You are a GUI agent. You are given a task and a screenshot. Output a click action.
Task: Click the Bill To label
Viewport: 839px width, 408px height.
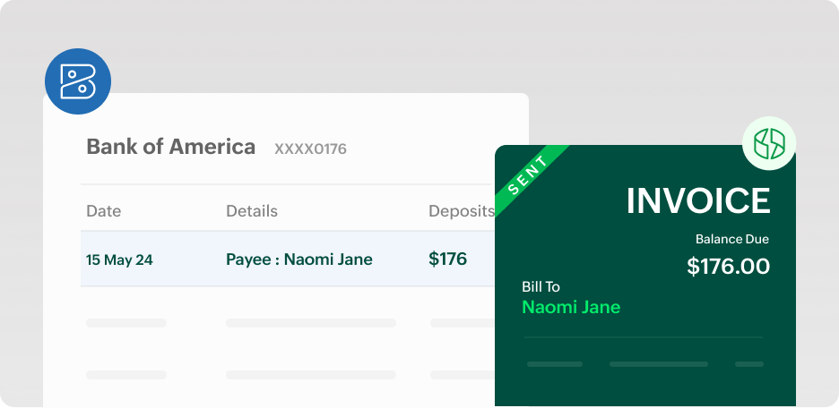(x=541, y=287)
